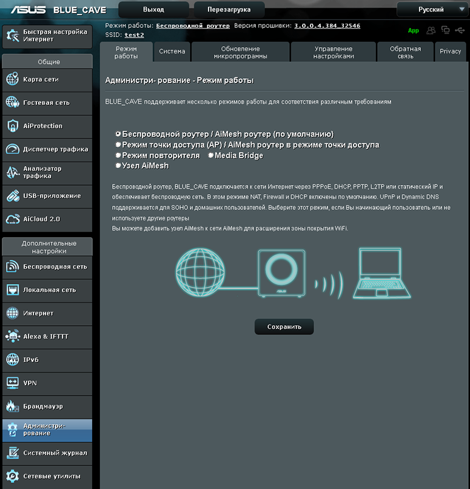Open Обновление микропрограммы tab
Viewport: 470px width, 489px height.
pyautogui.click(x=240, y=52)
